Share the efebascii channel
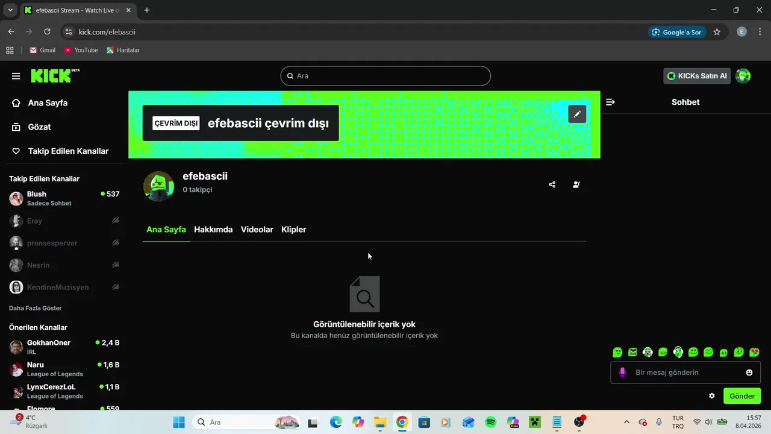 pyautogui.click(x=552, y=184)
